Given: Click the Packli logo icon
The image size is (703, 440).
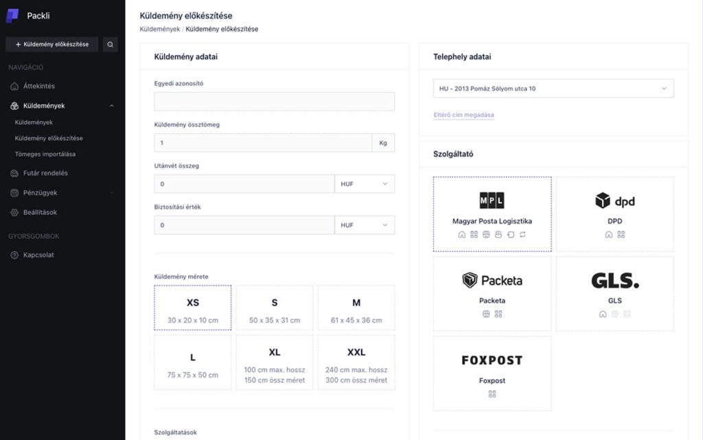Looking at the screenshot, I should 12,16.
